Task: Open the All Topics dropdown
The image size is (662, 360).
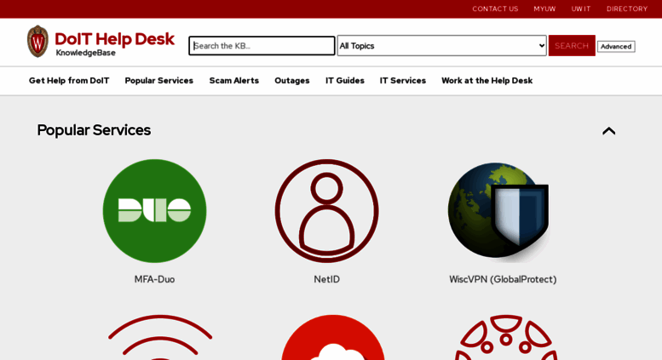Action: point(441,45)
